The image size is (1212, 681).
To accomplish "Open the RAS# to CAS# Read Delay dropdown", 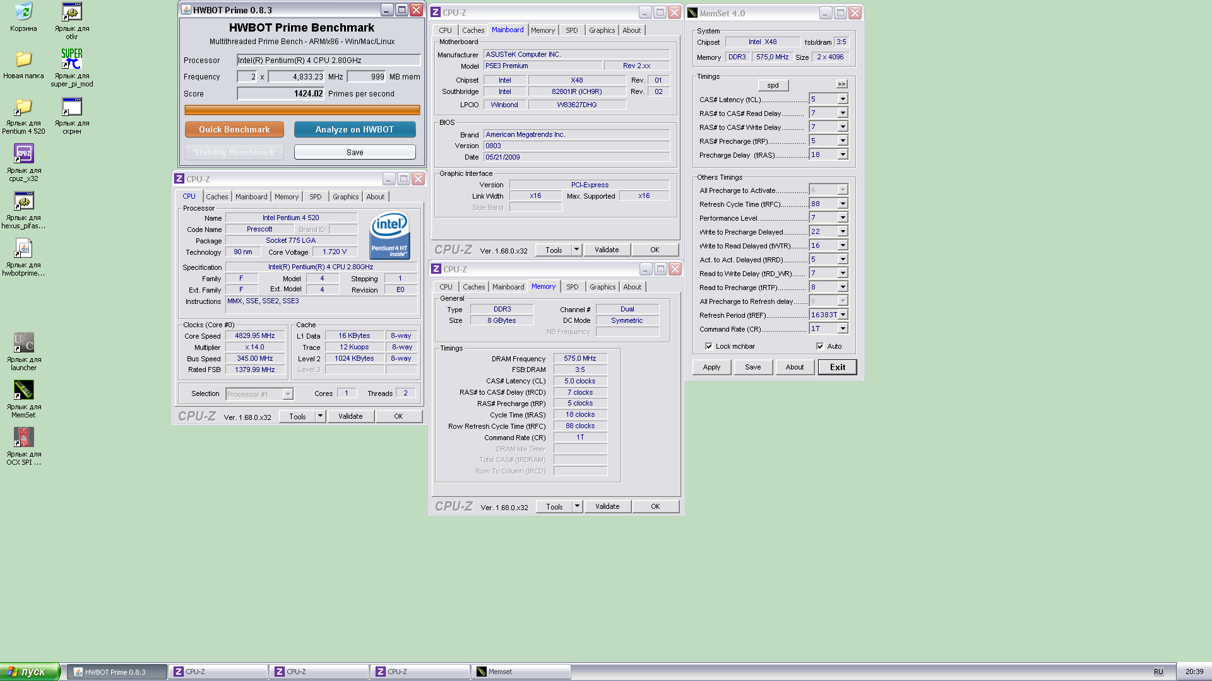I will [842, 113].
